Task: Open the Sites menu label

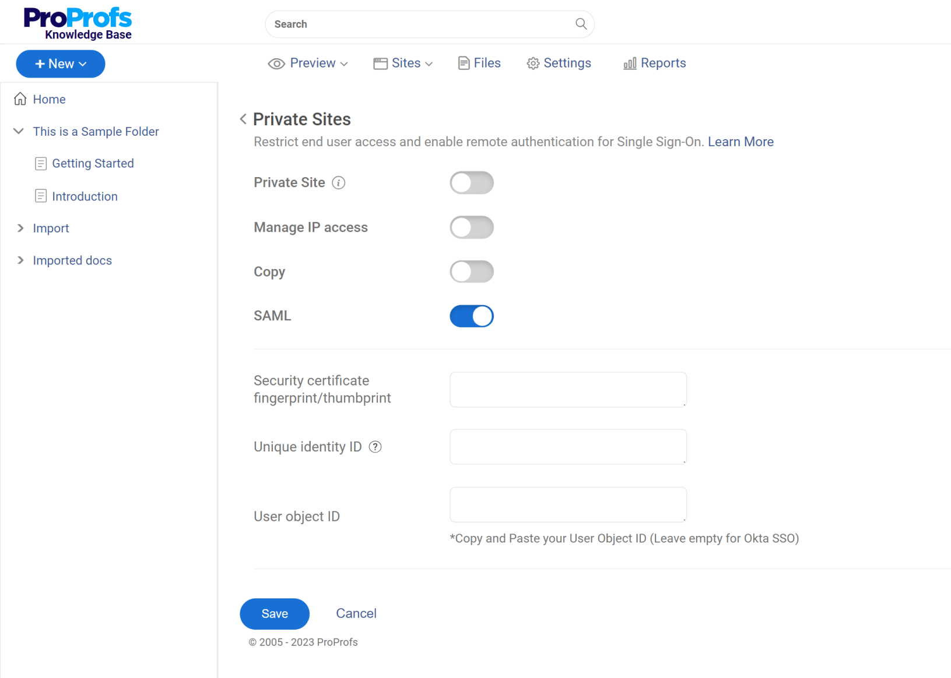Action: pyautogui.click(x=406, y=63)
